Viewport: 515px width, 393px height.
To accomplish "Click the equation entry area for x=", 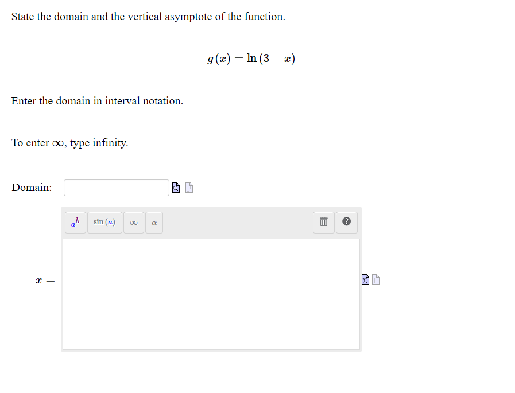I will click(211, 293).
